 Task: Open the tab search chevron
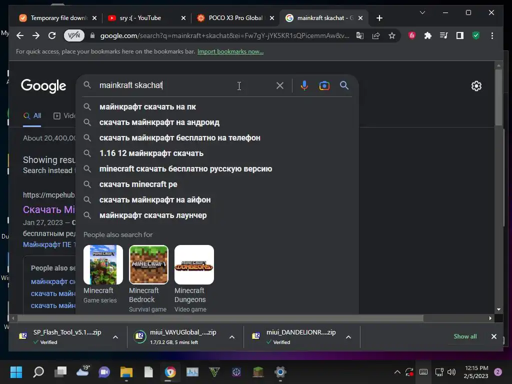[422, 12]
